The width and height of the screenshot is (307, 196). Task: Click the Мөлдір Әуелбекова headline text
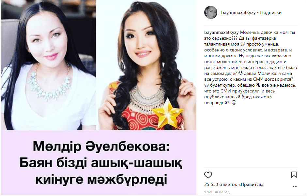(x=101, y=146)
